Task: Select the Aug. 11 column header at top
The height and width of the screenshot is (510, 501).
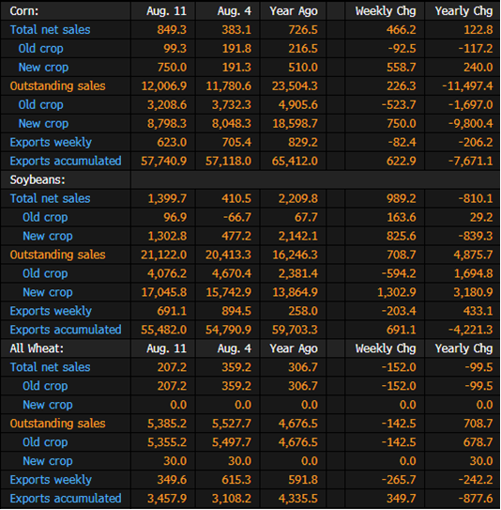Action: pyautogui.click(x=166, y=11)
